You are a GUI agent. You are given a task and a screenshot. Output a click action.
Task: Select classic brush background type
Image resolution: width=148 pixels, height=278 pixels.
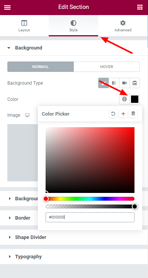[x=104, y=83]
